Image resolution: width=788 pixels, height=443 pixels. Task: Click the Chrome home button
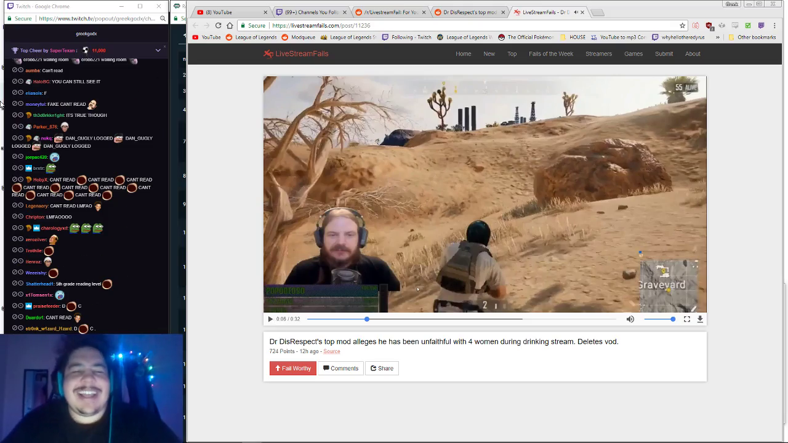(x=230, y=25)
